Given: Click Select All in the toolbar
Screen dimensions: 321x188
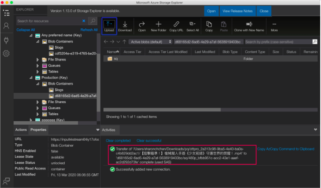Looking at the screenshot, I should tap(192, 26).
